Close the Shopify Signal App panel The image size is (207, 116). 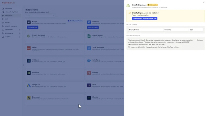pyautogui.click(x=204, y=2)
